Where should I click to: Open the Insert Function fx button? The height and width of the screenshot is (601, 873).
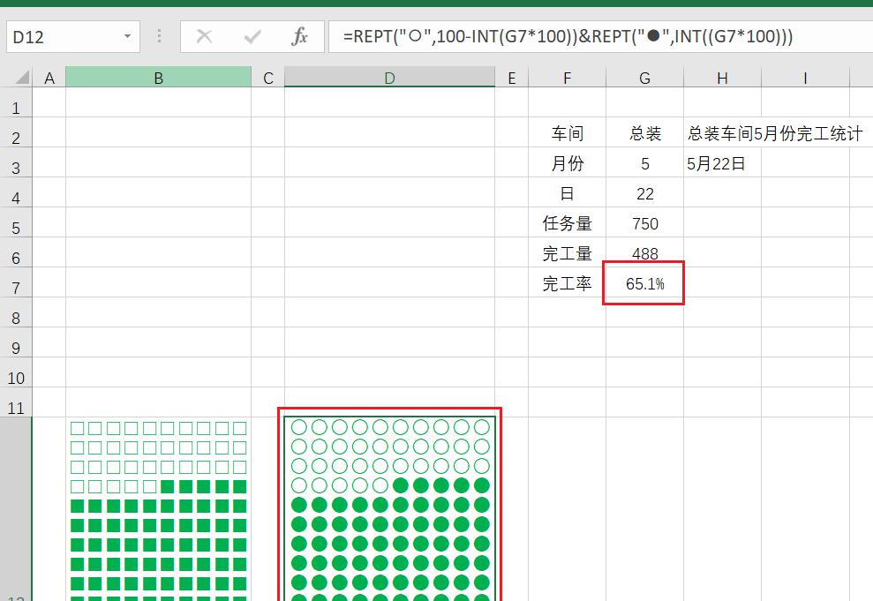tap(299, 37)
